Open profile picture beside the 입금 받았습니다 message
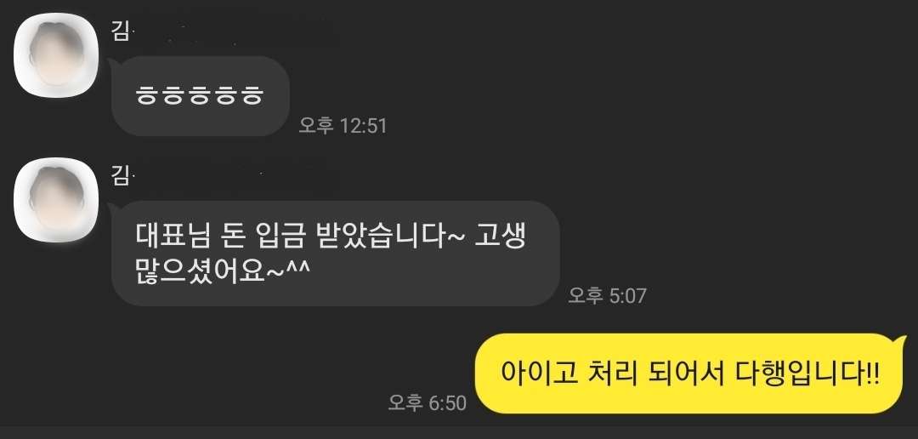The width and height of the screenshot is (918, 439). (56, 200)
